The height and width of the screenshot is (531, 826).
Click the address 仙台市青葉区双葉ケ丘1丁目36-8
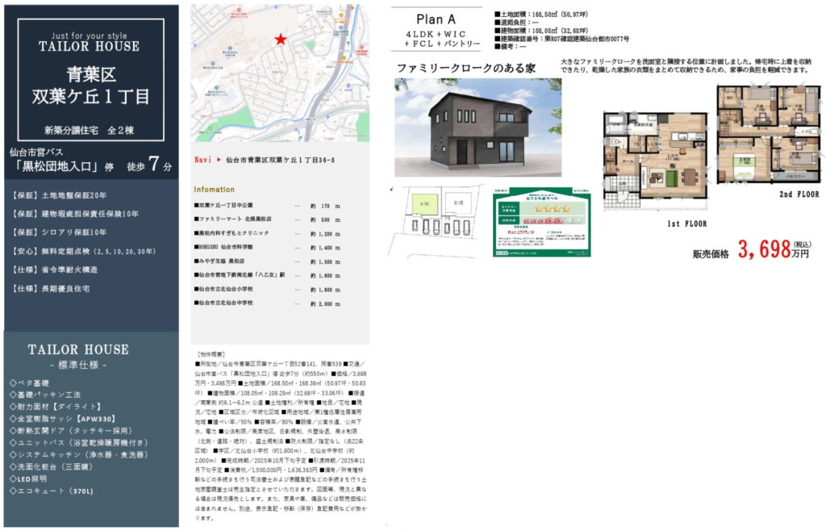click(x=281, y=161)
